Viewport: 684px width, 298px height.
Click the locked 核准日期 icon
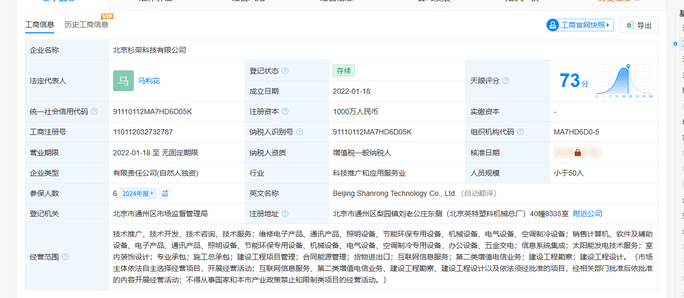[577, 153]
